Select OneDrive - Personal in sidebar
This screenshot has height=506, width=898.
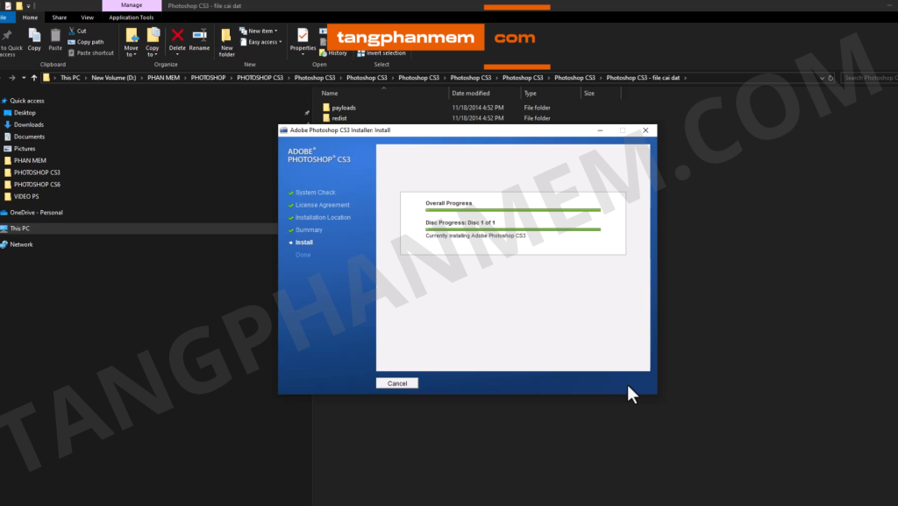pyautogui.click(x=36, y=212)
